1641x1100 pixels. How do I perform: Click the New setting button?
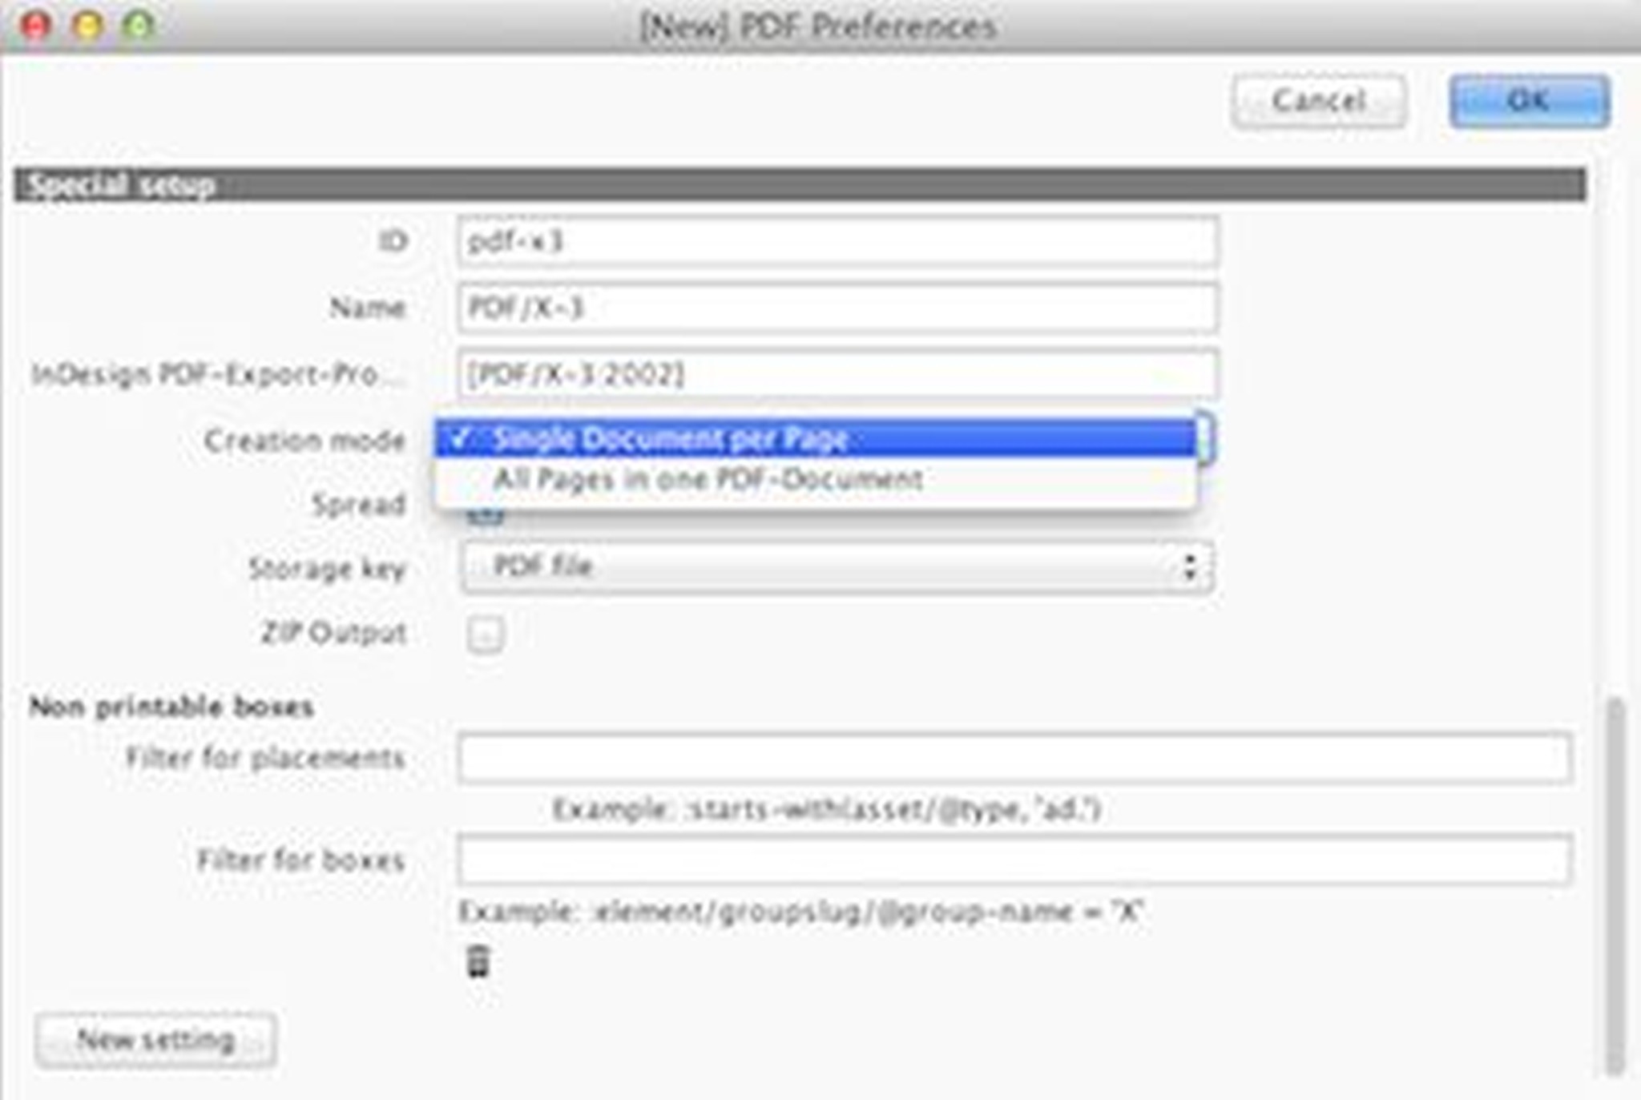click(156, 1040)
